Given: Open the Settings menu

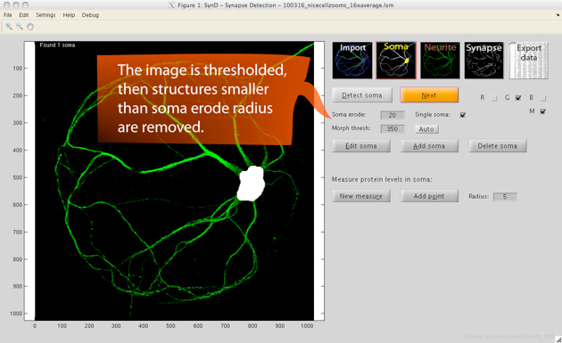Looking at the screenshot, I should click(45, 15).
